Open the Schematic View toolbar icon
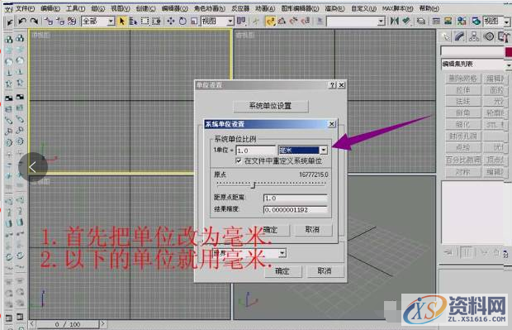 point(448,22)
